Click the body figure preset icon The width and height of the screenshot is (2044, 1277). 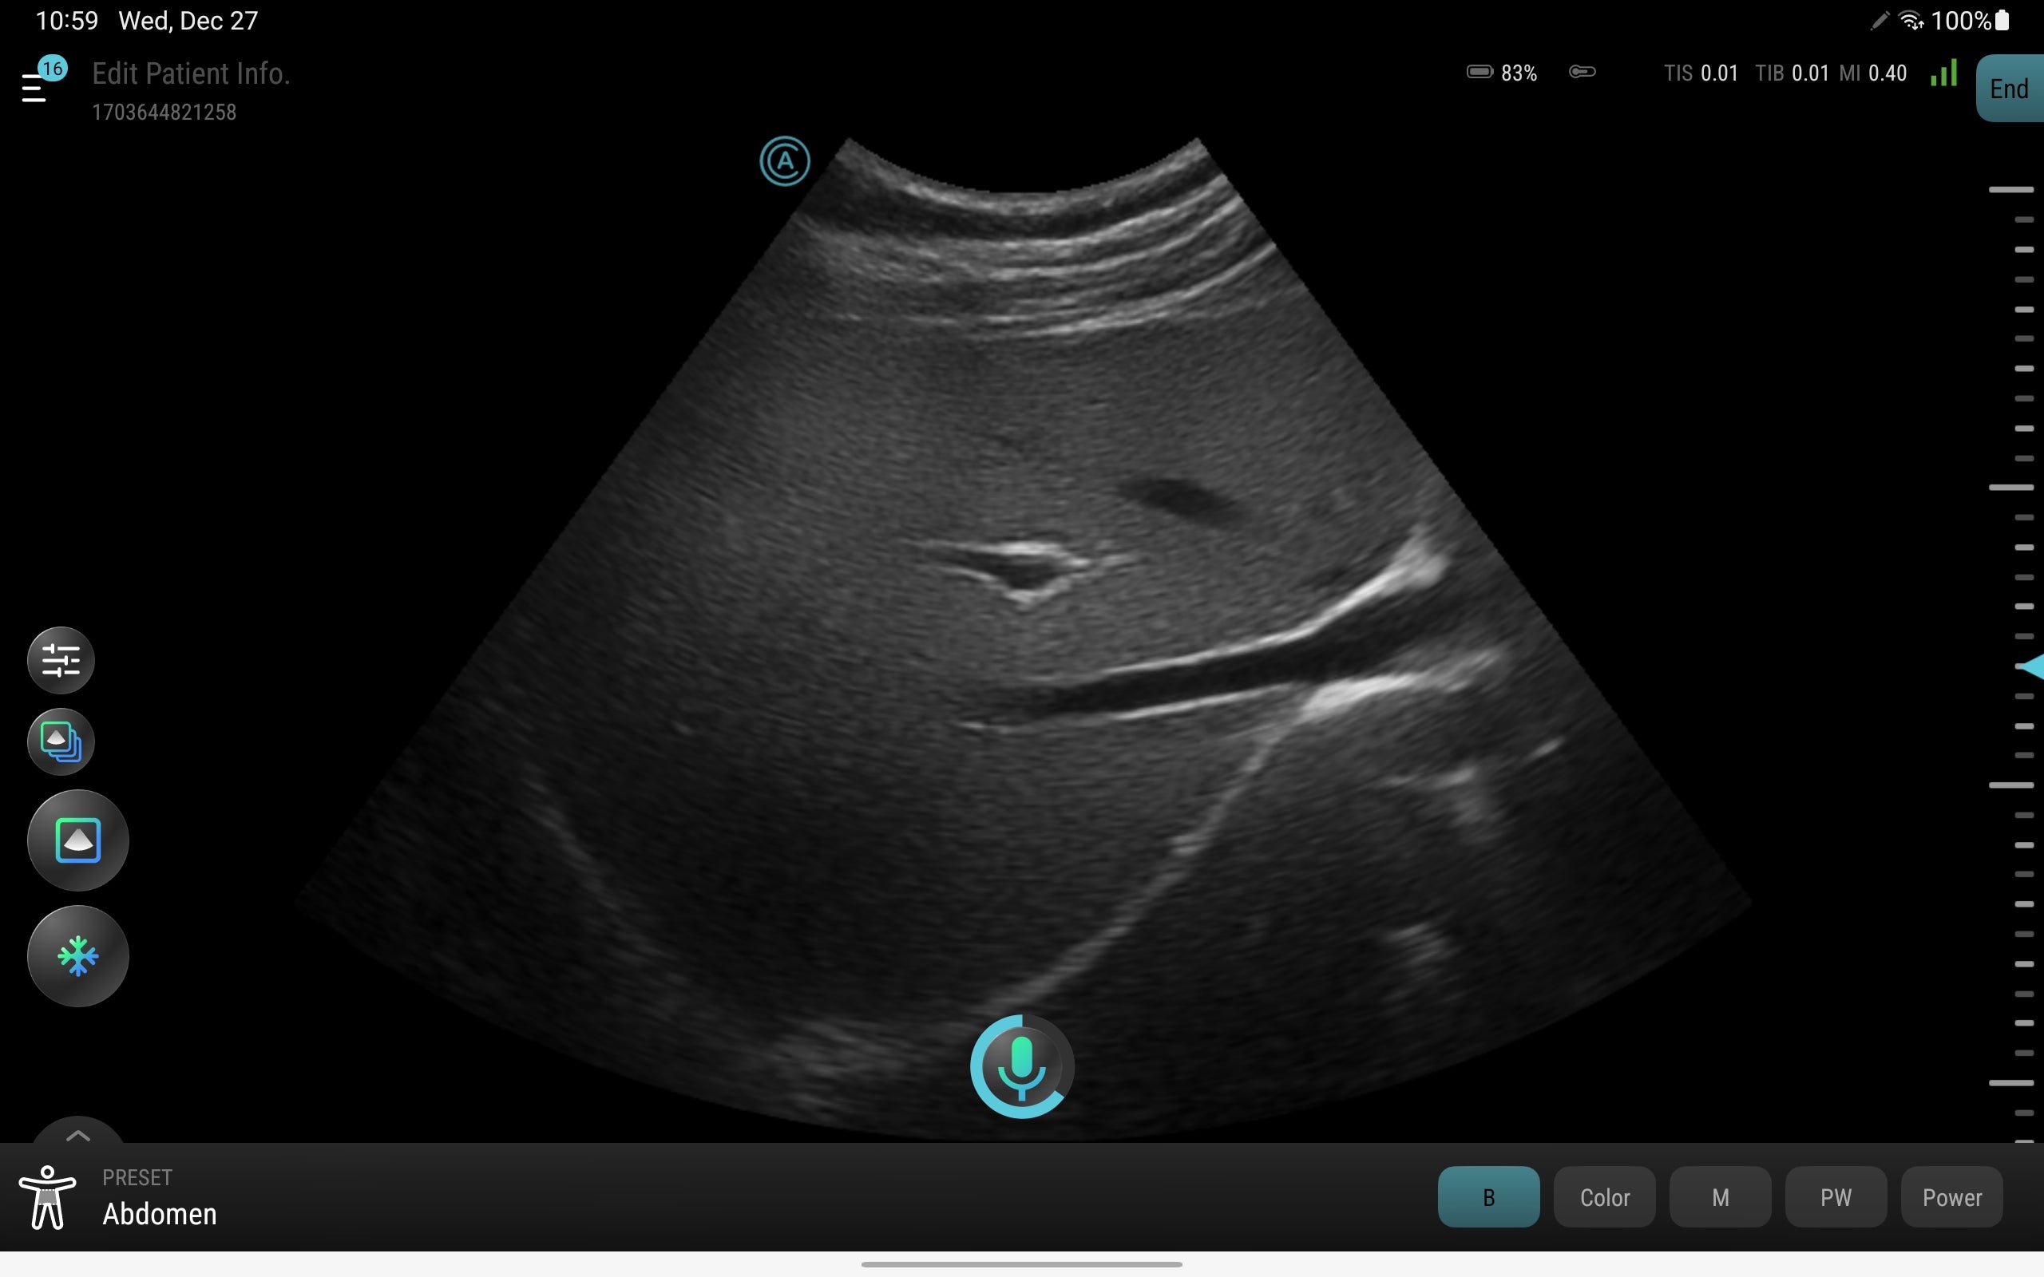47,1198
